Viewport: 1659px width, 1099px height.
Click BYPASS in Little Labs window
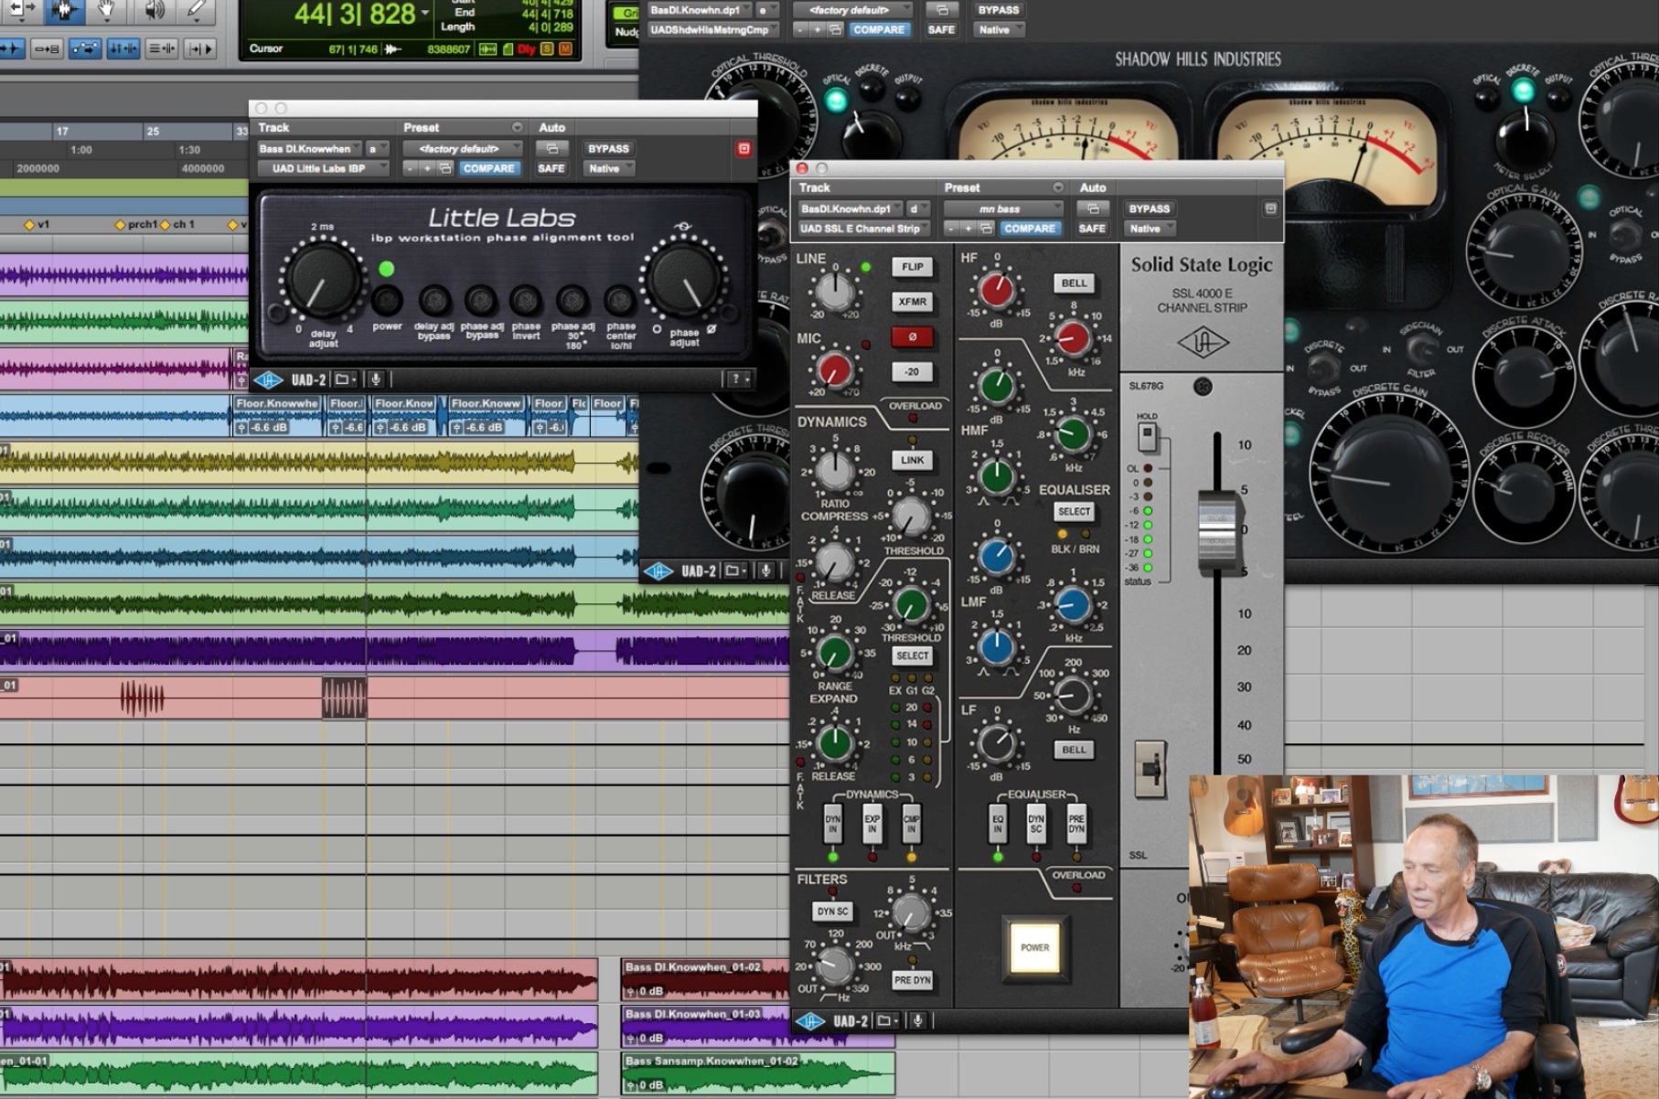click(608, 148)
